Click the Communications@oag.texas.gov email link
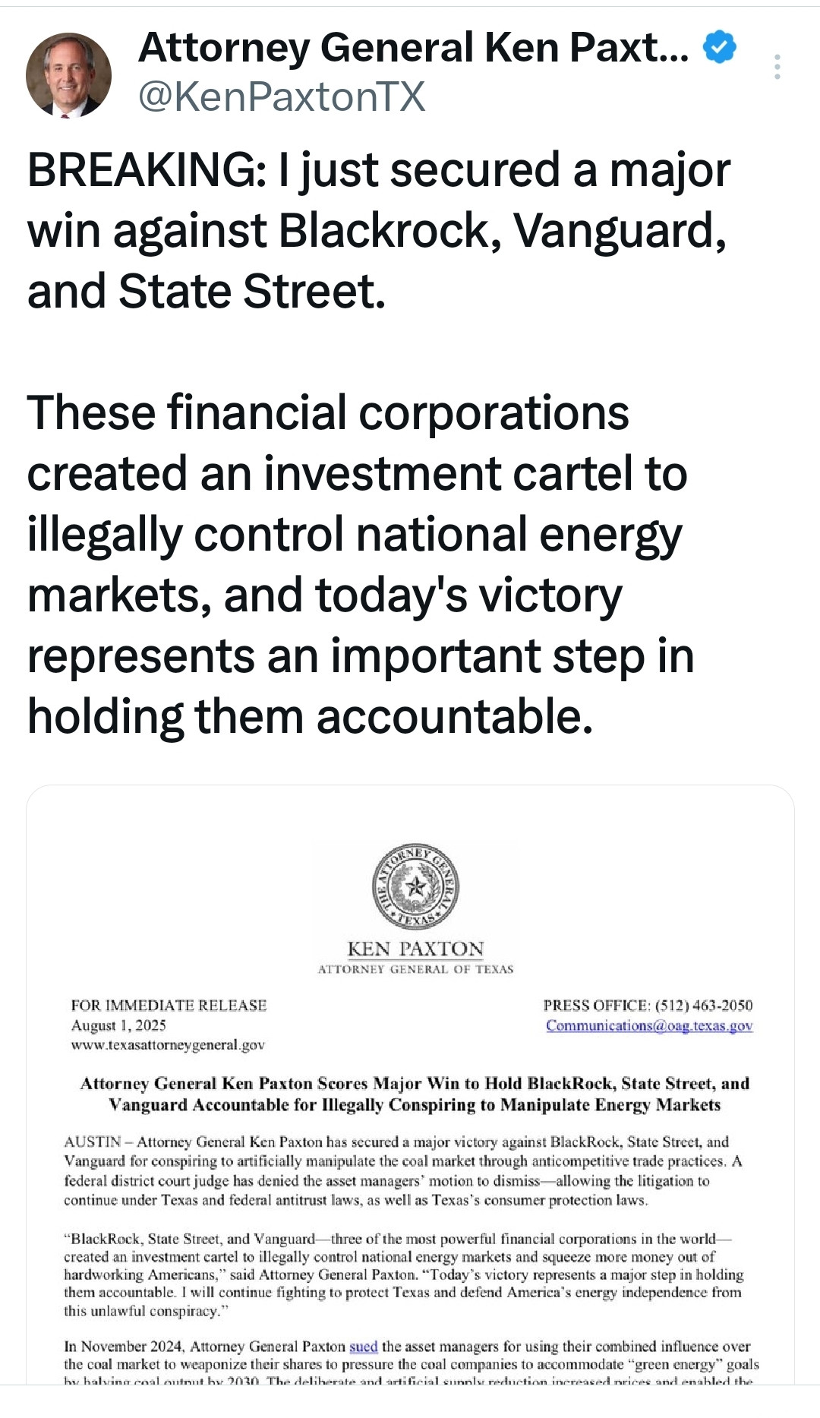The height and width of the screenshot is (1418, 820). [649, 1025]
